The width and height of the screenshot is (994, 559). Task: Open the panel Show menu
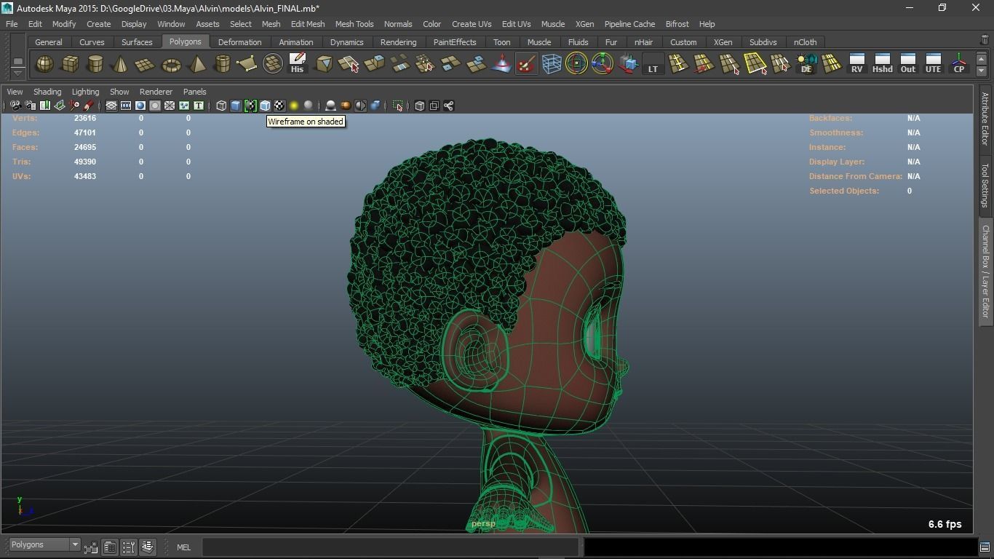coord(119,92)
